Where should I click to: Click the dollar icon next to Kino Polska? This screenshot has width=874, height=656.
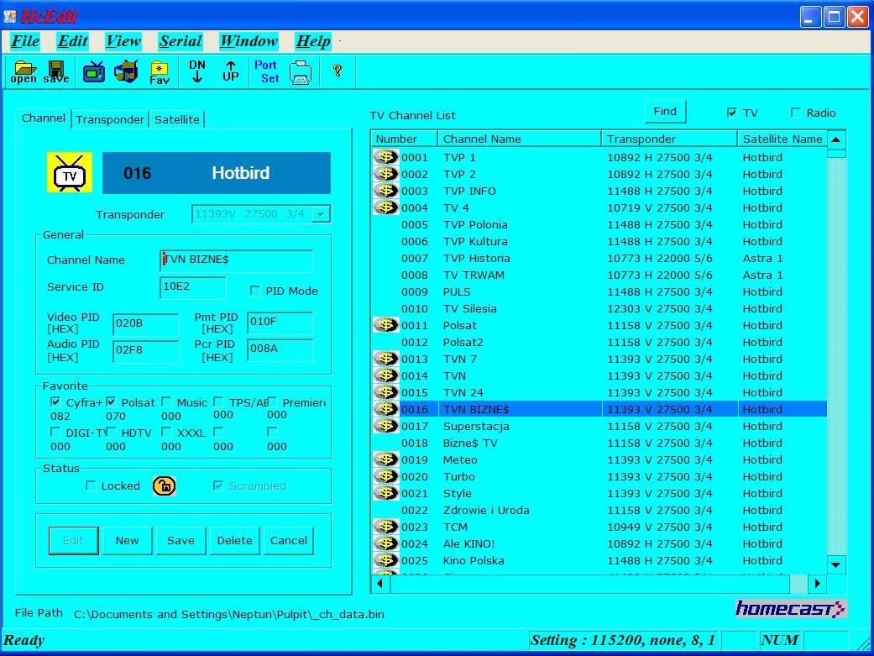coord(385,560)
